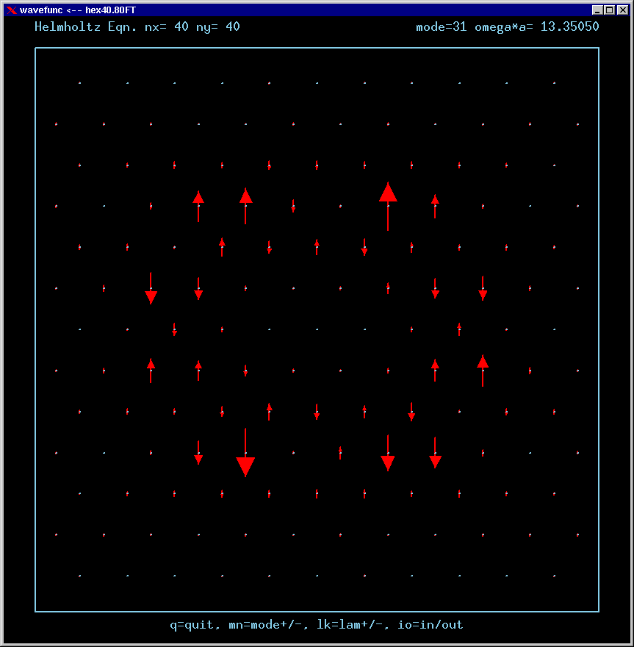The width and height of the screenshot is (634, 647).
Task: Click the 'wavefunc <-- hex40.80FT' title bar text
Action: coord(78,10)
